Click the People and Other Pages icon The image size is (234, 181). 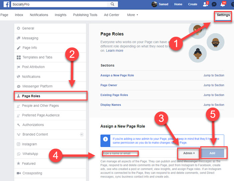18,106
